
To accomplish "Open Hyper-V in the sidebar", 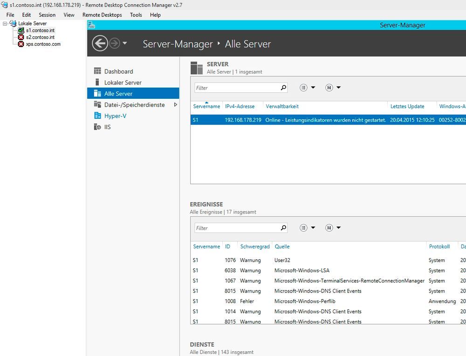I will (x=115, y=116).
